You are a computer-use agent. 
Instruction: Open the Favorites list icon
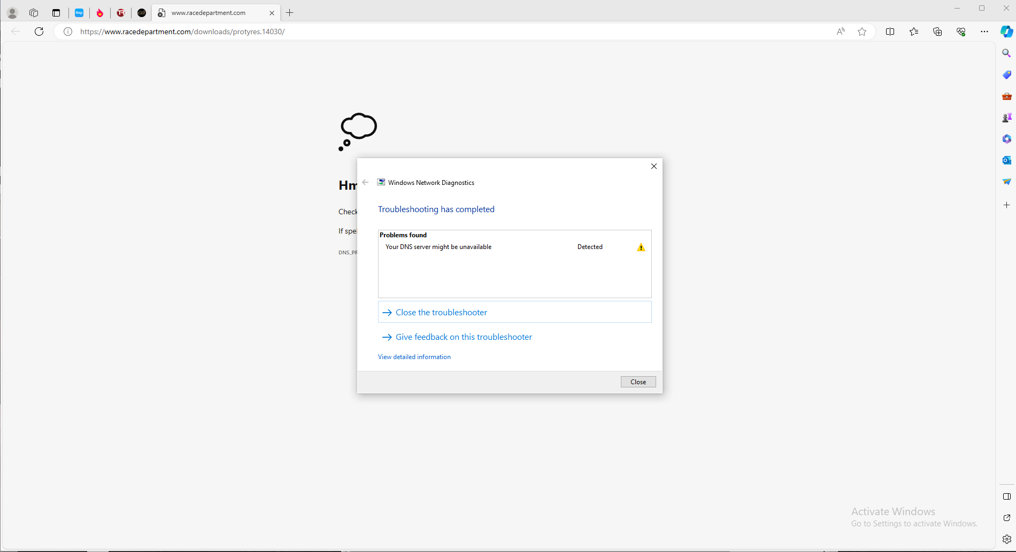coord(914,32)
